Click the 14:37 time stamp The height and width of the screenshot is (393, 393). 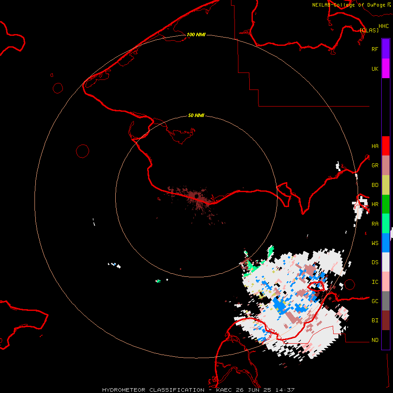(x=285, y=390)
